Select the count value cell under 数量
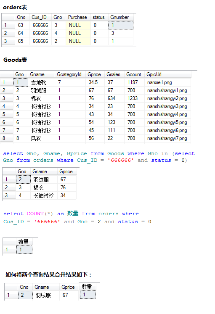 [24, 250]
